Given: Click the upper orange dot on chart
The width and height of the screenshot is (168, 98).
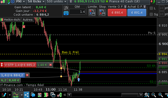Looking at the screenshot, I should click(61, 68).
